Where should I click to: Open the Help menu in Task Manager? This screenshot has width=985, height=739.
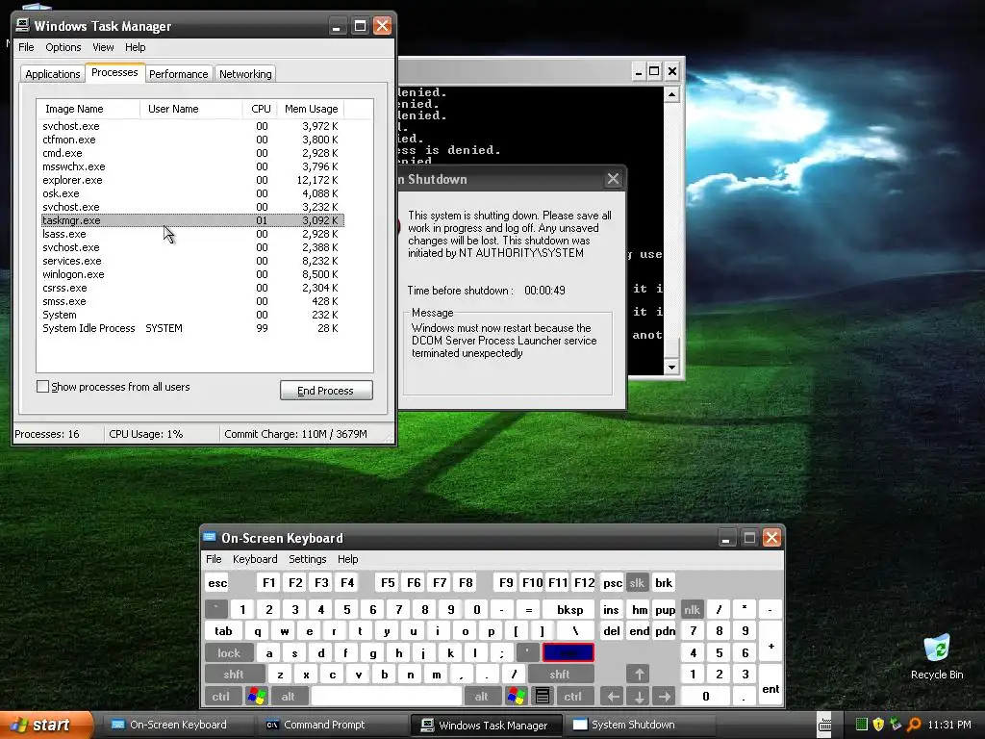pyautogui.click(x=135, y=47)
